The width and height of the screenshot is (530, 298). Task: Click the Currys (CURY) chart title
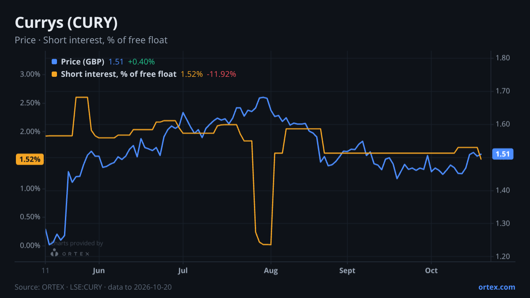pyautogui.click(x=66, y=23)
